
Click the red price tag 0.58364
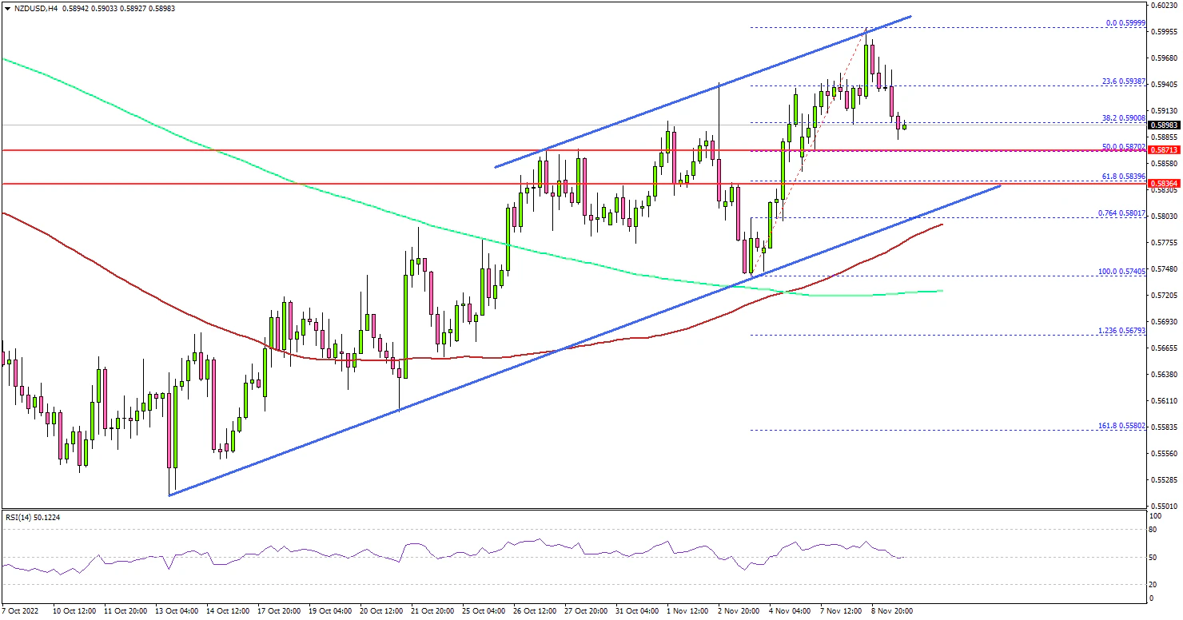(x=1163, y=184)
